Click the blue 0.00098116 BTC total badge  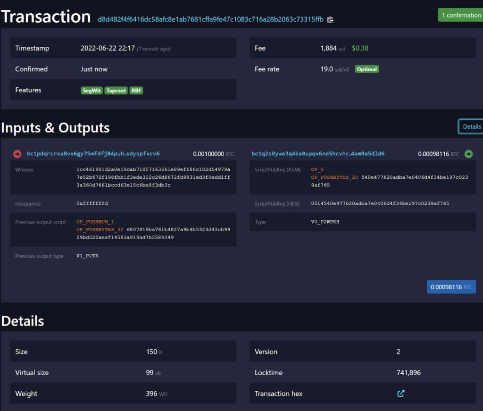click(451, 286)
